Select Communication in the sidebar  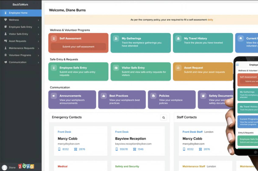(x=21, y=62)
